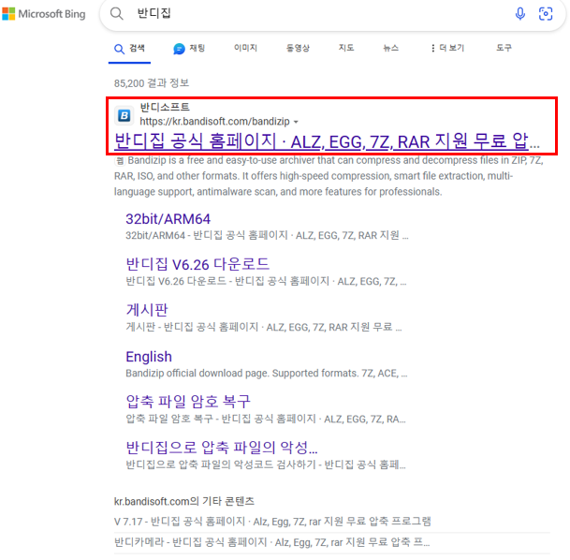Open the 동영상 tab

coord(298,48)
